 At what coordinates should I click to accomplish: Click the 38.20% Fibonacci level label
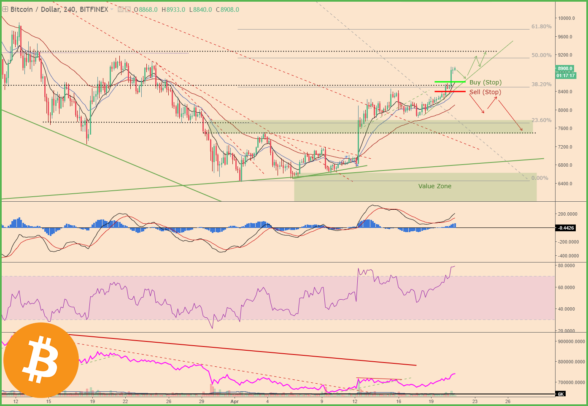click(x=541, y=84)
